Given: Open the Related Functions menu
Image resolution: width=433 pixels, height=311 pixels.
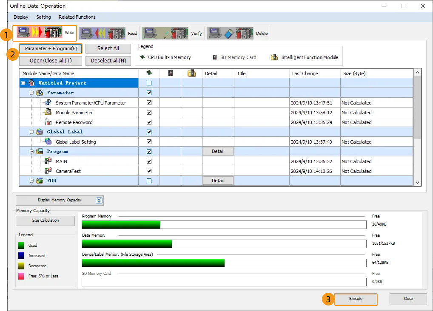Looking at the screenshot, I should [x=77, y=17].
